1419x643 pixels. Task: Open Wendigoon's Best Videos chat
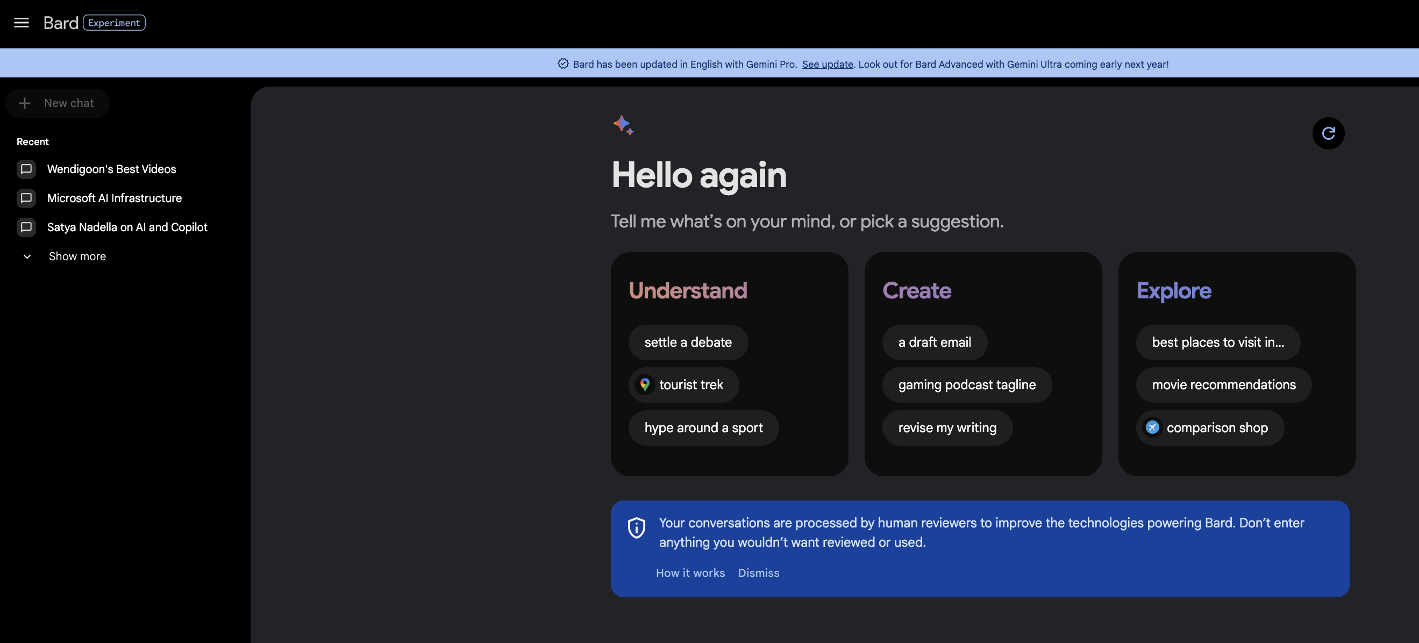[x=111, y=169]
